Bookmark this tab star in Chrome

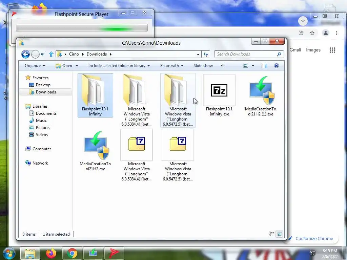(x=312, y=33)
